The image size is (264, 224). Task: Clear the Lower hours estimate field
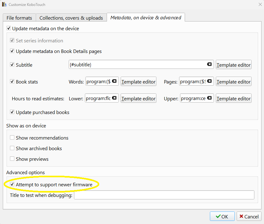pyautogui.click(x=114, y=98)
